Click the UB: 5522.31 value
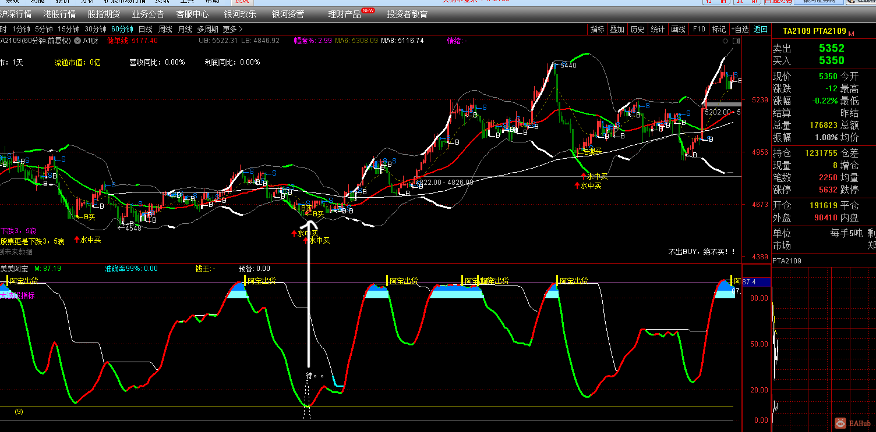876x432 pixels. [218, 41]
